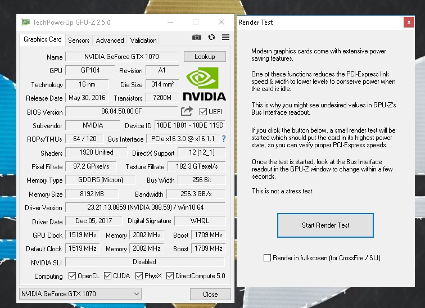Take a GPU-Z screenshot with camera icon
The width and height of the screenshot is (425, 308).
click(197, 38)
